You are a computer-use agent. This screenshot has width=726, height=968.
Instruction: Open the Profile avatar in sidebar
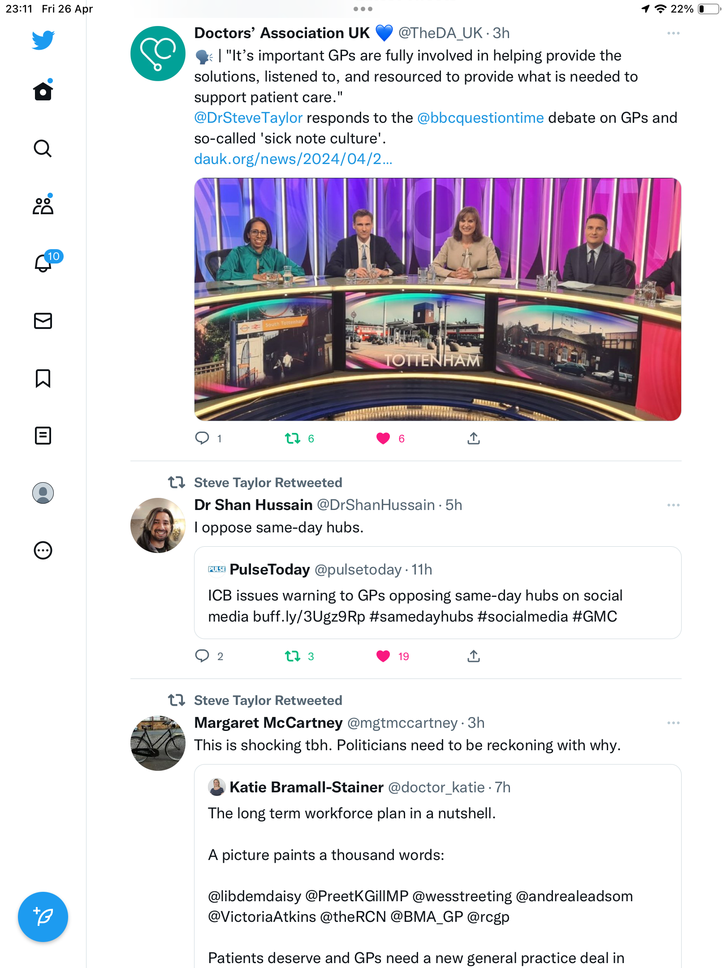(43, 493)
